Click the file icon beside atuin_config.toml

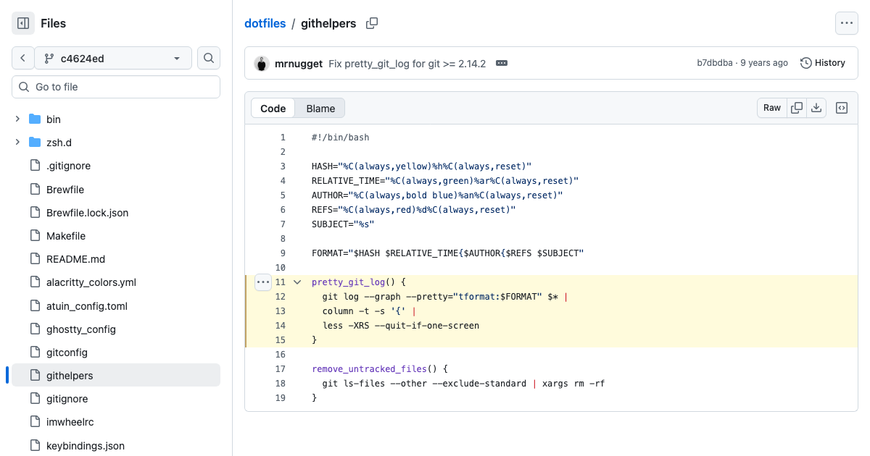click(x=35, y=306)
